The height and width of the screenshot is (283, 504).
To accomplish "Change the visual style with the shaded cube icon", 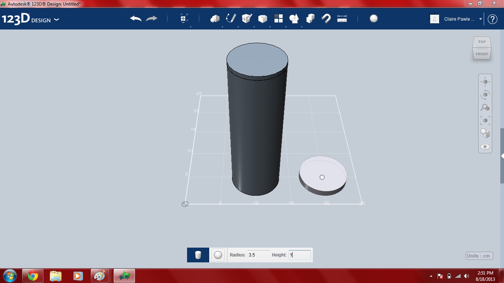I will 485,133.
